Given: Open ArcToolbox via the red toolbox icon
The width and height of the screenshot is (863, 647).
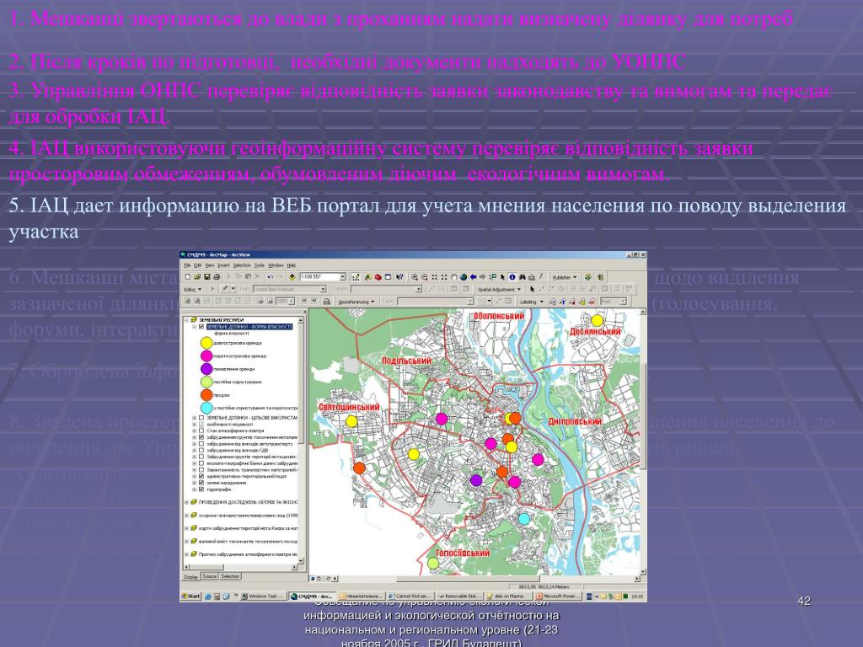Looking at the screenshot, I should pyautogui.click(x=378, y=276).
